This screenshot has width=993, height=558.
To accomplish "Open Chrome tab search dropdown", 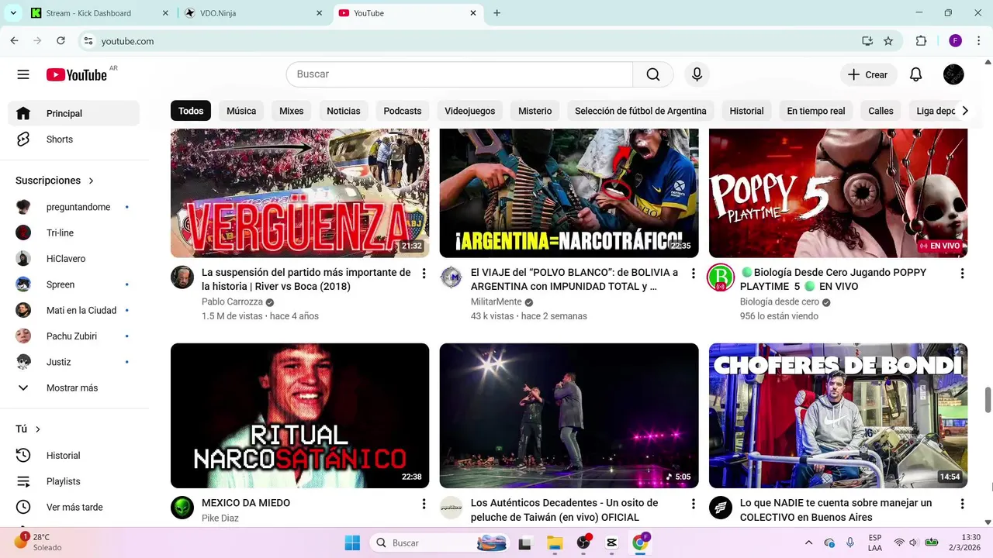I will [x=13, y=13].
